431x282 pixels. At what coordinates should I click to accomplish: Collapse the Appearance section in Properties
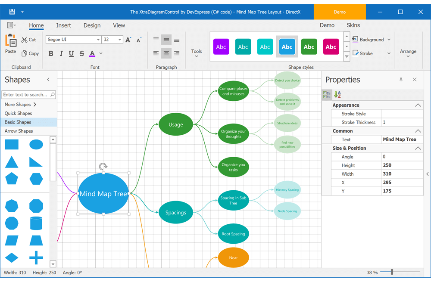click(417, 105)
